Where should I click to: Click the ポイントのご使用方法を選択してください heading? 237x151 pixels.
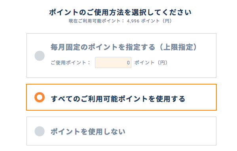coord(120,12)
